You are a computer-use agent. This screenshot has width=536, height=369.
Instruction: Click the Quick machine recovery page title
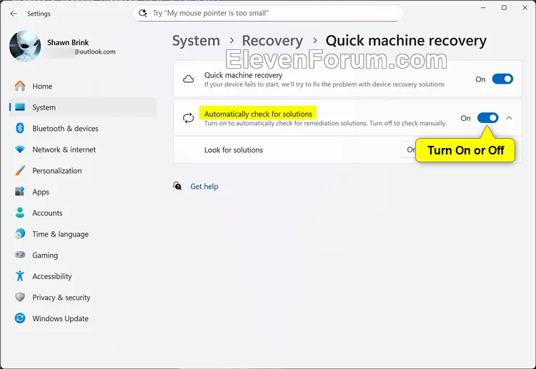(406, 41)
